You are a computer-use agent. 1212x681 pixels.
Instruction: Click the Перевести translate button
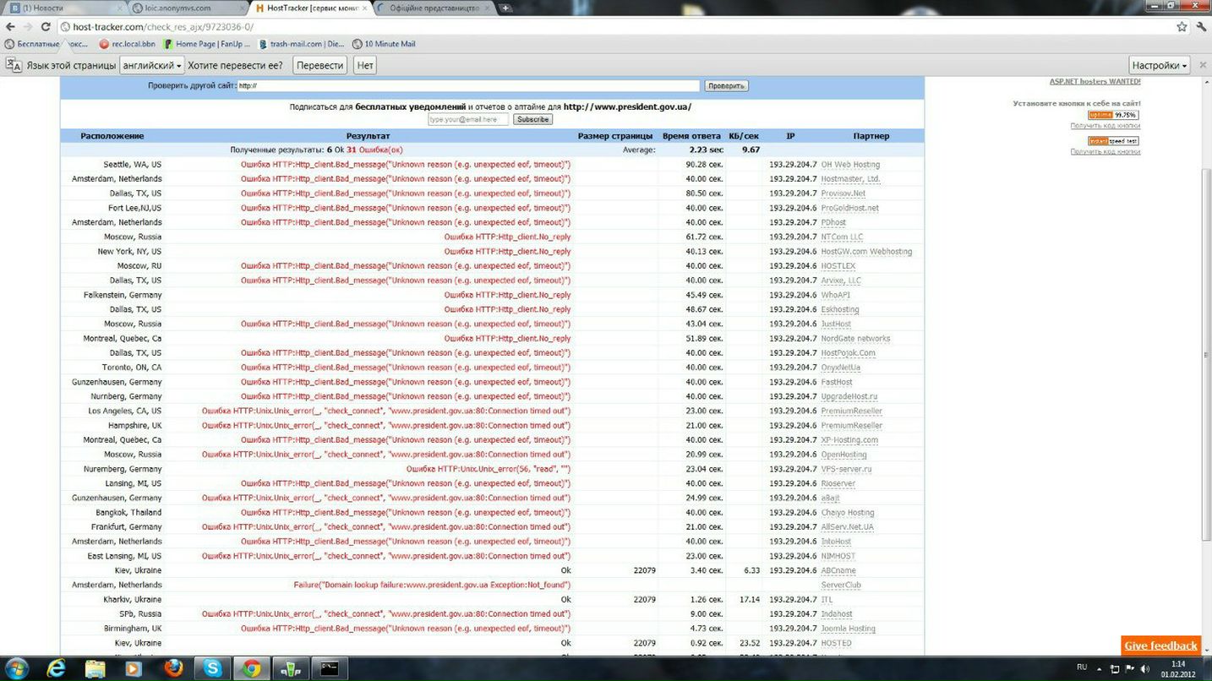click(x=320, y=65)
